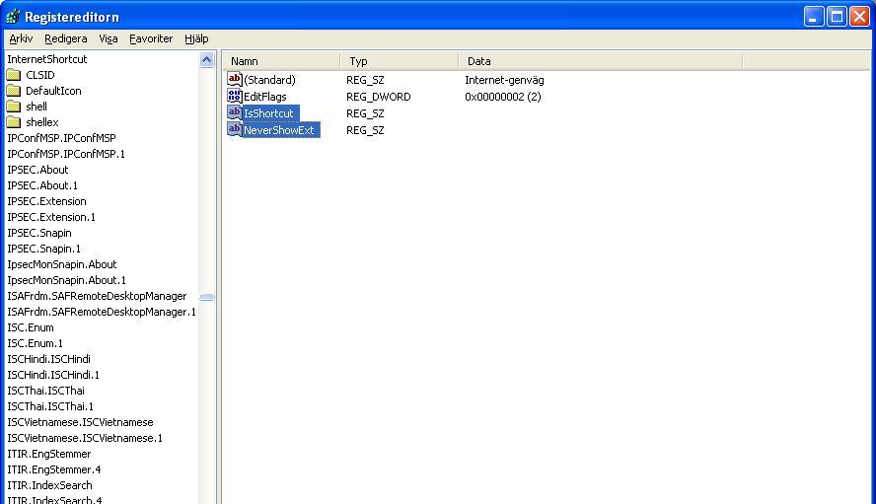Maximize the Registereditorn window
876x504 pixels.
point(837,17)
